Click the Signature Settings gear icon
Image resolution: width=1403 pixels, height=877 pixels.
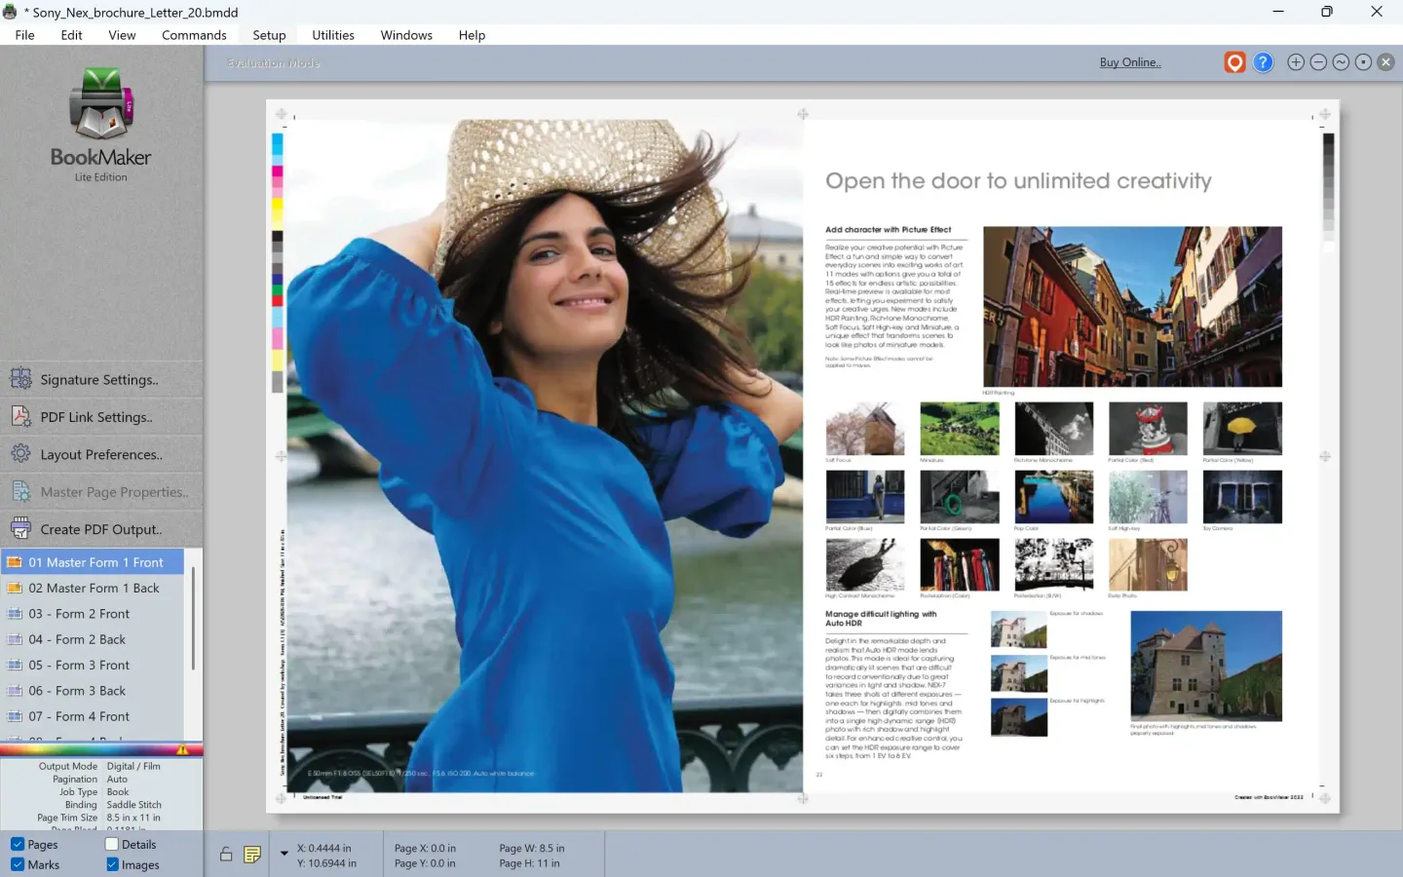point(20,379)
